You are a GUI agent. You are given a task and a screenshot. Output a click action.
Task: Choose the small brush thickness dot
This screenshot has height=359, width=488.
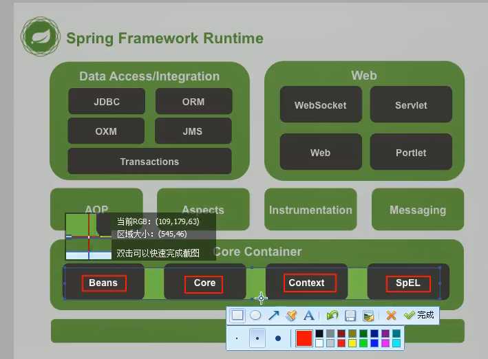coord(237,338)
